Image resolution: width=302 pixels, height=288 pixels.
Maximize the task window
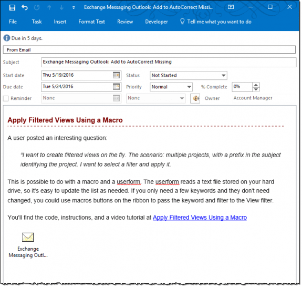tap(270, 7)
